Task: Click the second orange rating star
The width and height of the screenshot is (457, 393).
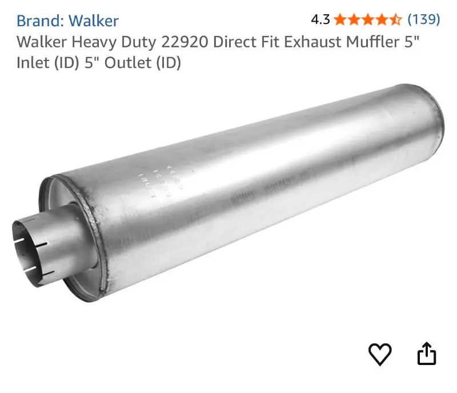Action: coord(354,20)
